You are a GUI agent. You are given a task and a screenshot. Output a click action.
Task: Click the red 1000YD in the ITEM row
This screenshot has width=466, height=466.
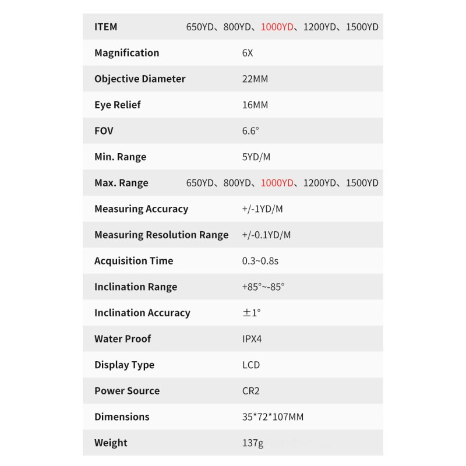point(277,27)
